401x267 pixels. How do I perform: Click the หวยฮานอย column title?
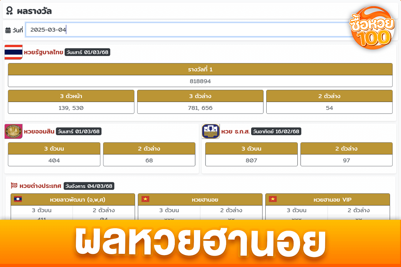(205, 199)
